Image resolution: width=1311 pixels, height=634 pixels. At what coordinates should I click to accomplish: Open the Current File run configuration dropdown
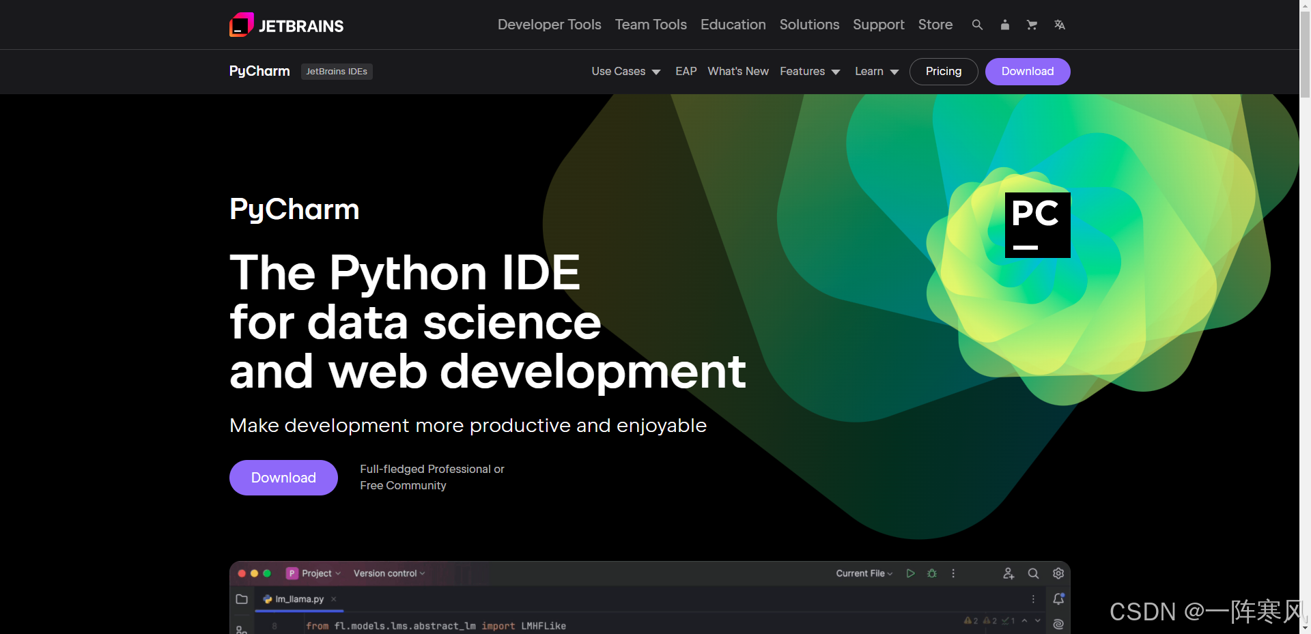pos(864,573)
